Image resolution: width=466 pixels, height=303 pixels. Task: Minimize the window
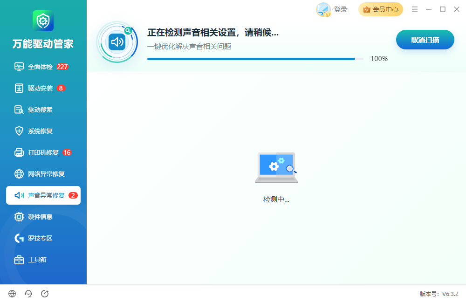(429, 9)
